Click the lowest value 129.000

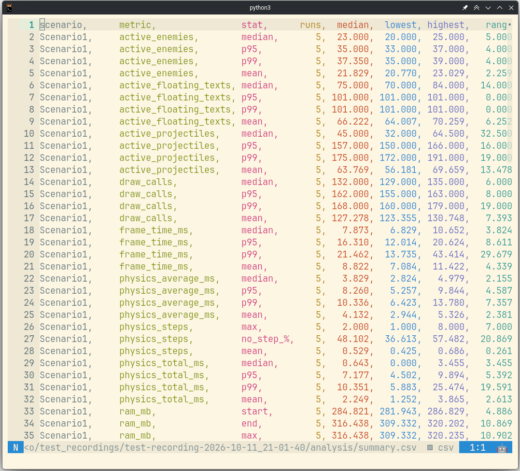coord(398,182)
